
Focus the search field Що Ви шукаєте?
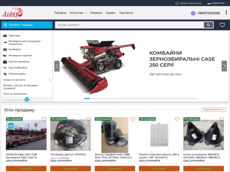[129, 25]
